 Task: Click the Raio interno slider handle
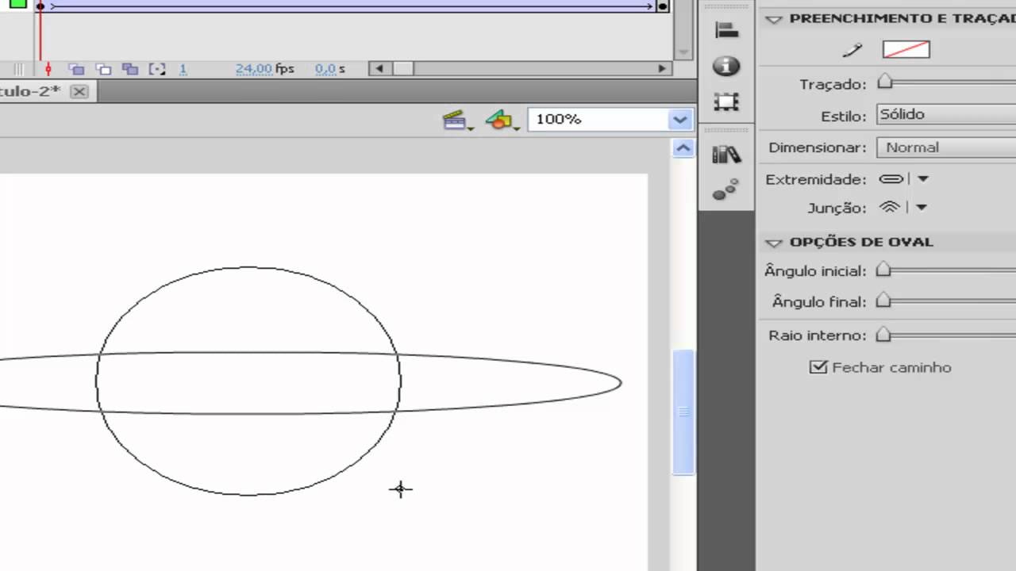883,335
